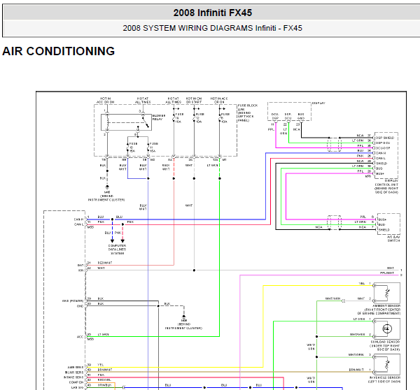Click the 'DISPLAY' label beside the dashed box
420x390 pixels.
[318, 103]
